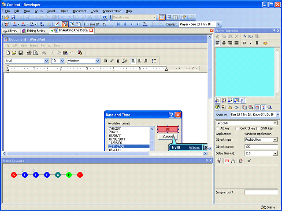Click the red highlight rectangle icon below Delay time
Image resolution: width=282 pixels, height=211 pixels.
click(x=226, y=161)
